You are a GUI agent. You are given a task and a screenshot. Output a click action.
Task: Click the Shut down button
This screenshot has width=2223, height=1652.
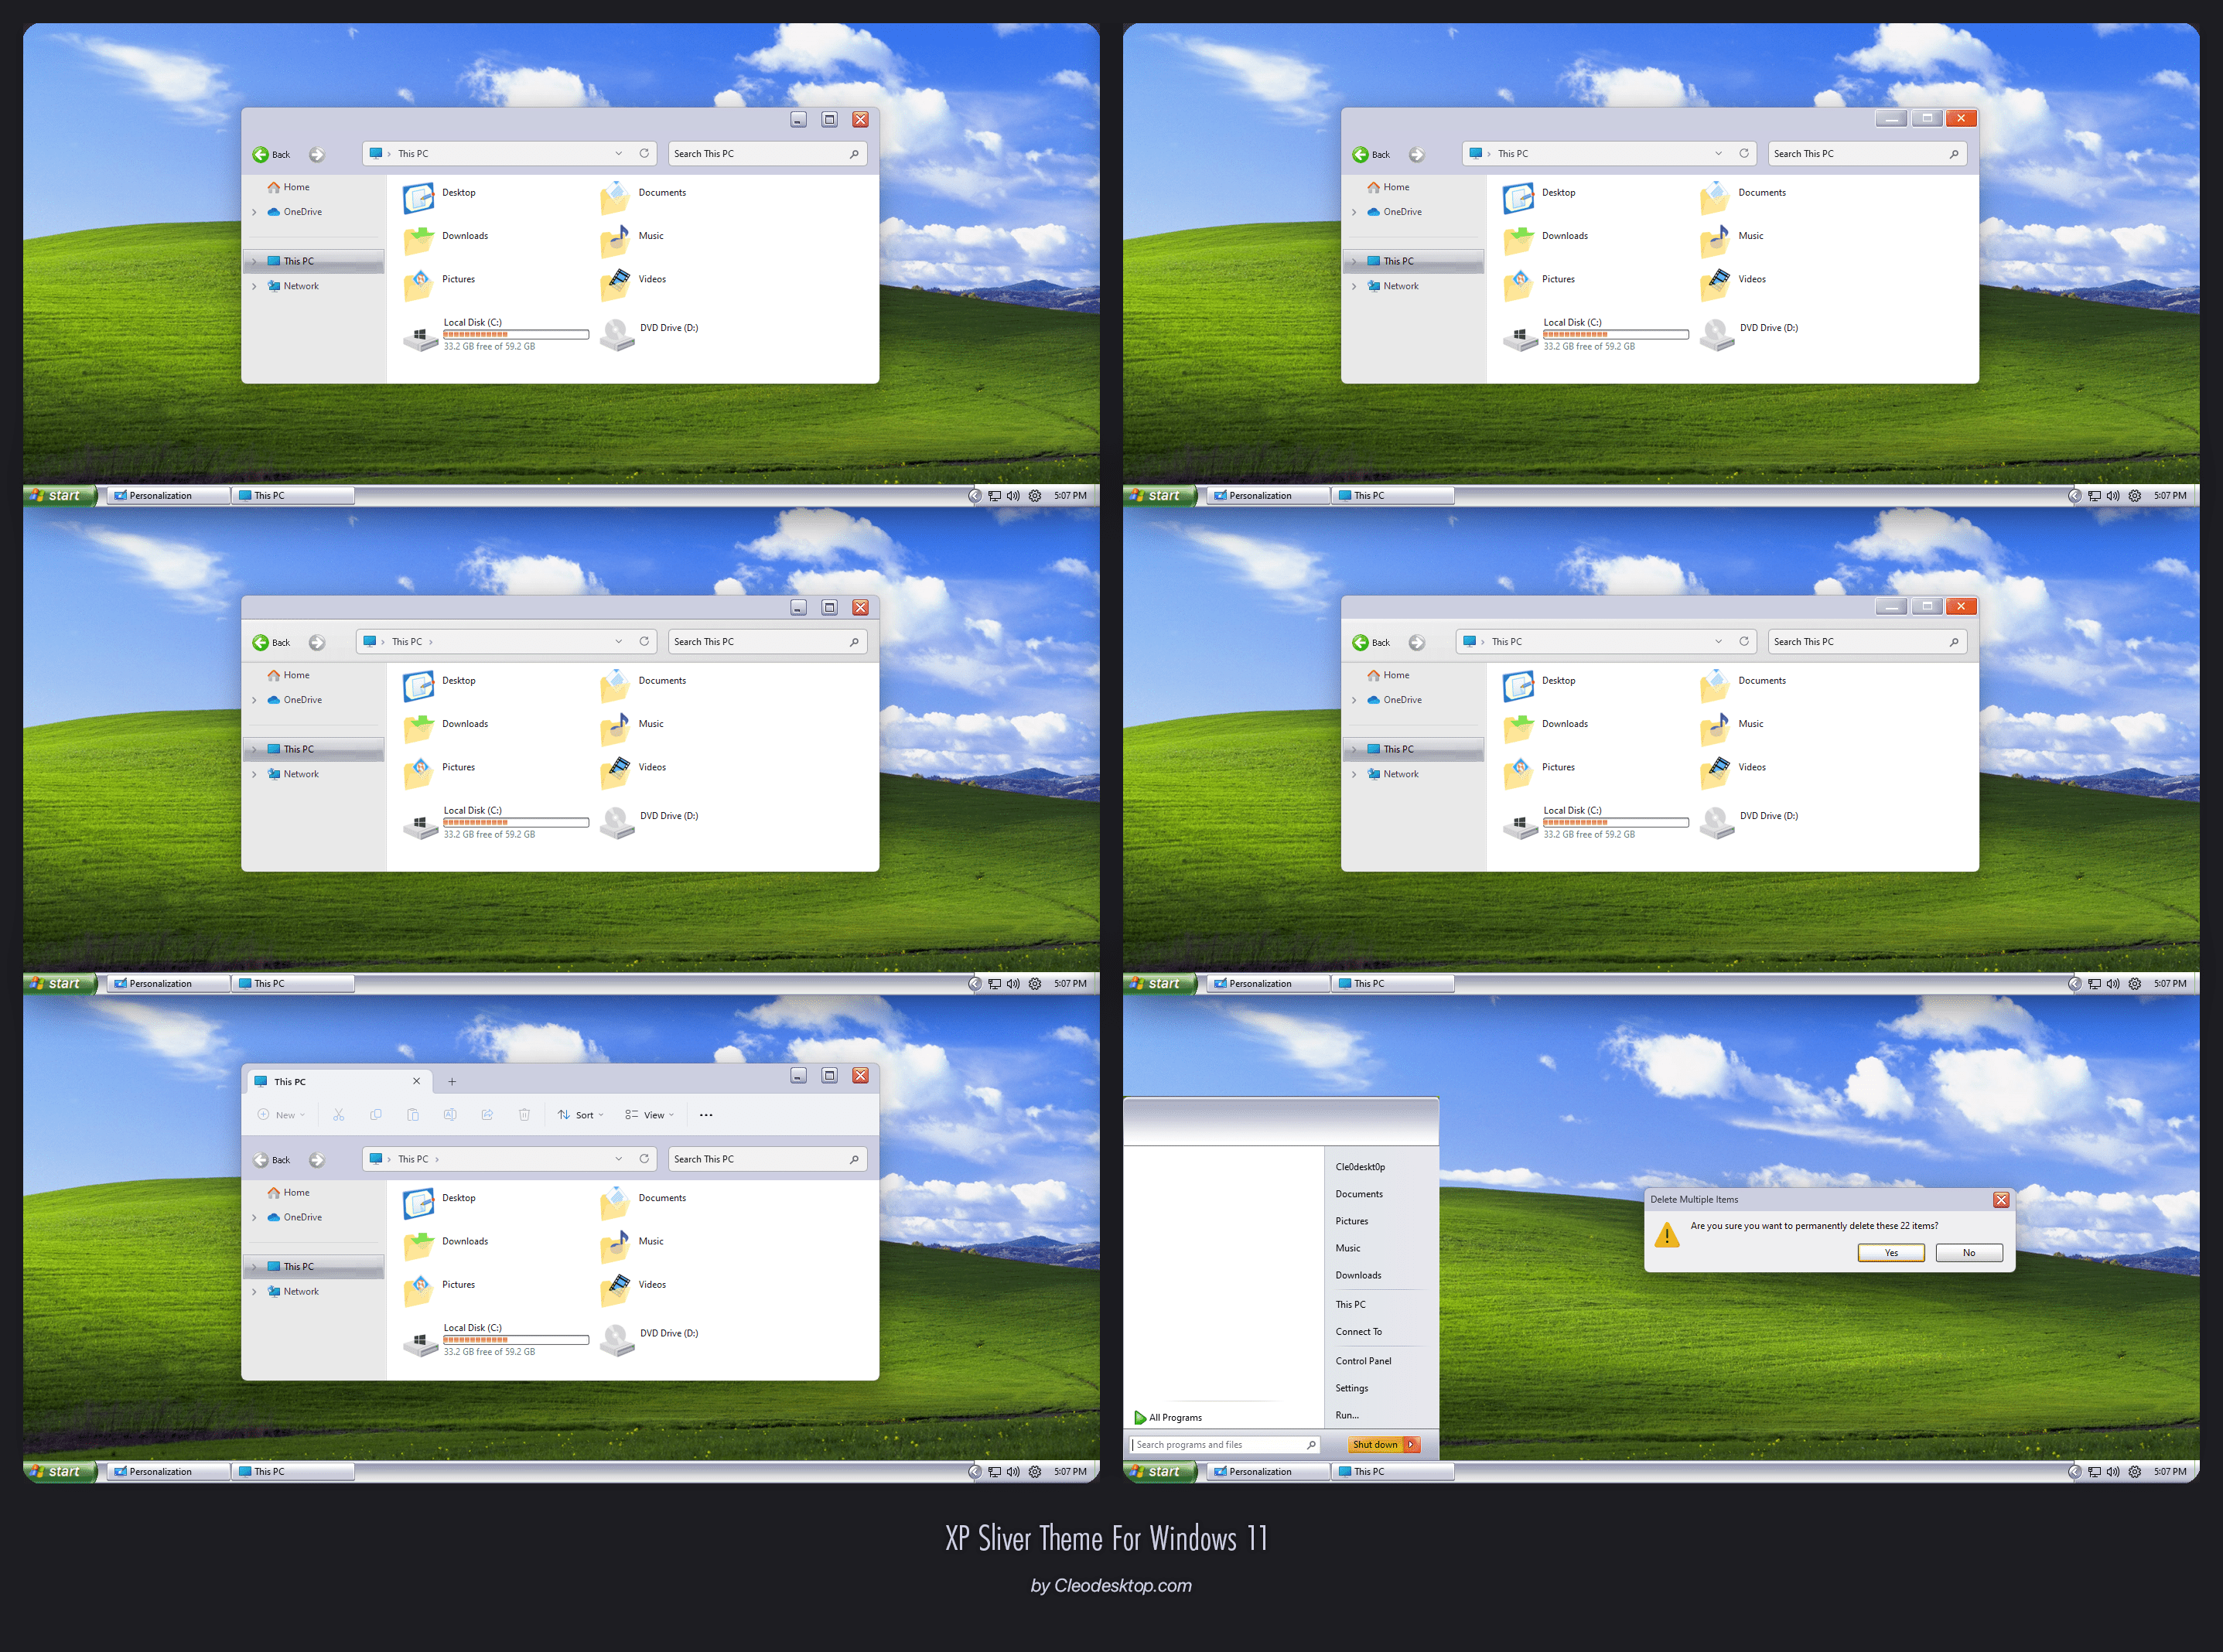click(1375, 1444)
